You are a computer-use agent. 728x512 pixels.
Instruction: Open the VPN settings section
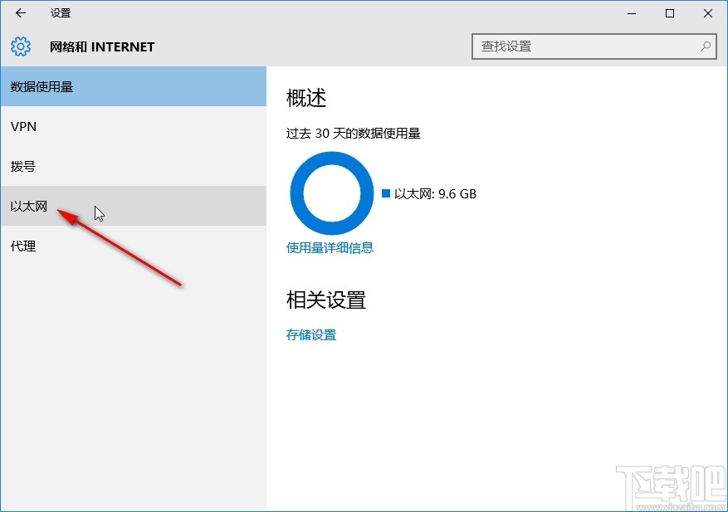click(x=23, y=126)
